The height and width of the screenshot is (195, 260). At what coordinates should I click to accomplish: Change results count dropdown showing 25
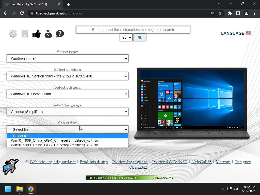click(126, 38)
